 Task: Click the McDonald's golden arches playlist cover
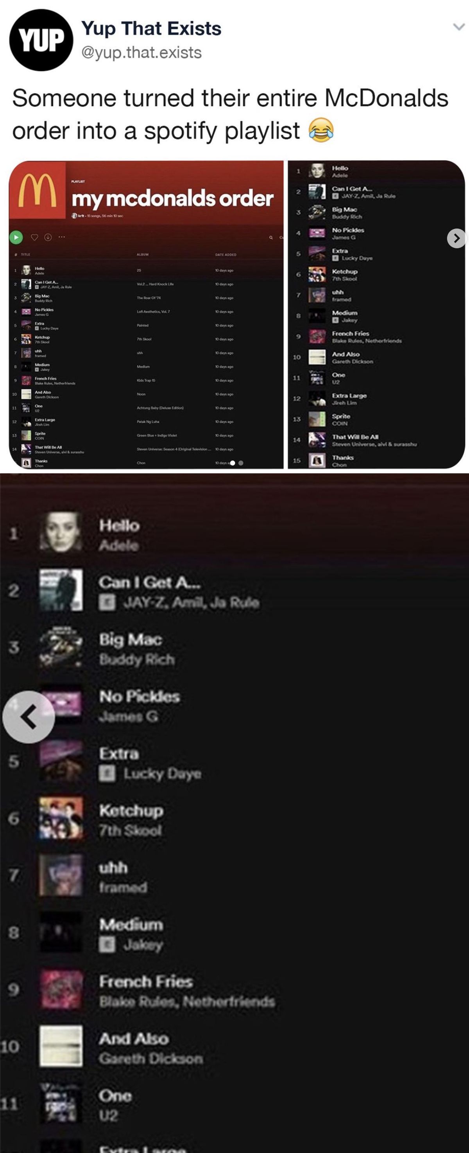click(x=38, y=190)
